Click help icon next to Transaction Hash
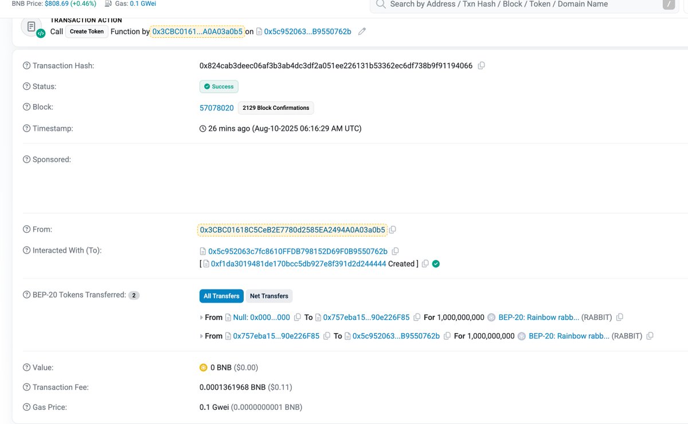The height and width of the screenshot is (424, 688). (x=26, y=66)
